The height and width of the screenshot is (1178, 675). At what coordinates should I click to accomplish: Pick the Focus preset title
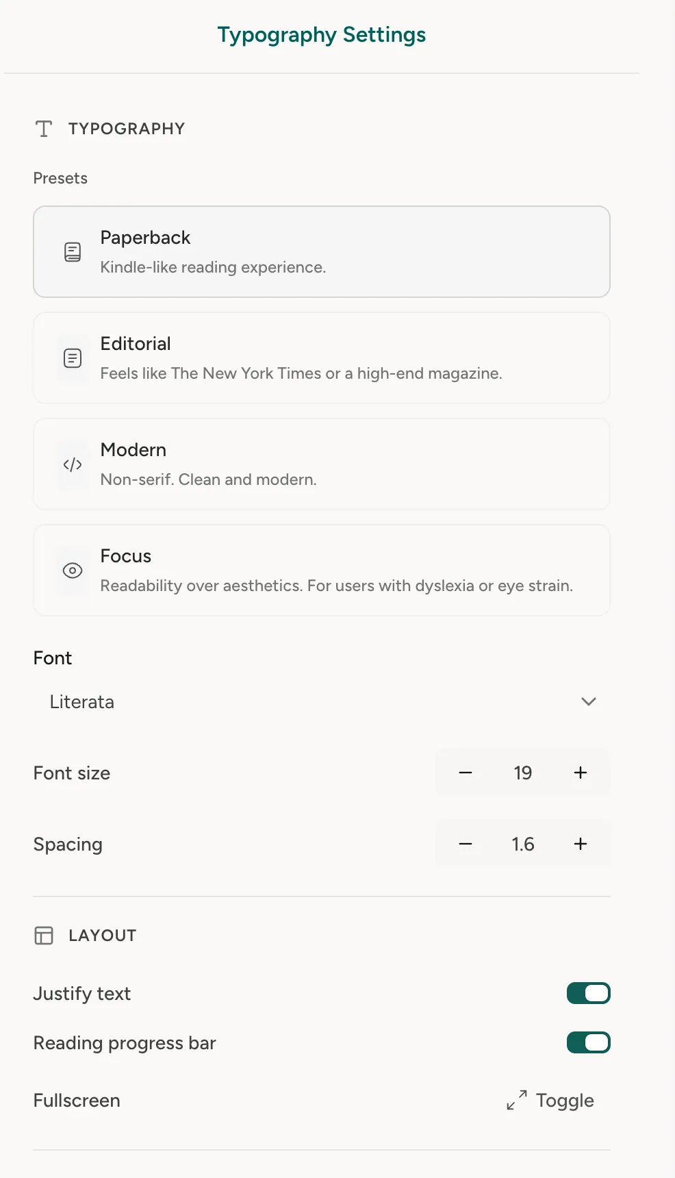tap(126, 556)
